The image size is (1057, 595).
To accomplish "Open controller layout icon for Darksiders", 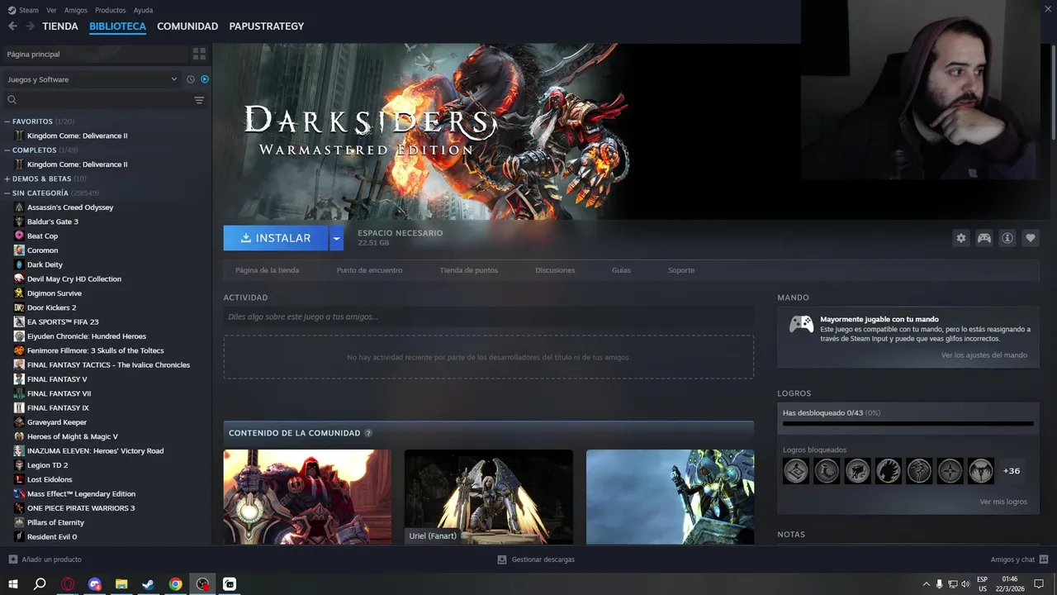I will (x=984, y=238).
